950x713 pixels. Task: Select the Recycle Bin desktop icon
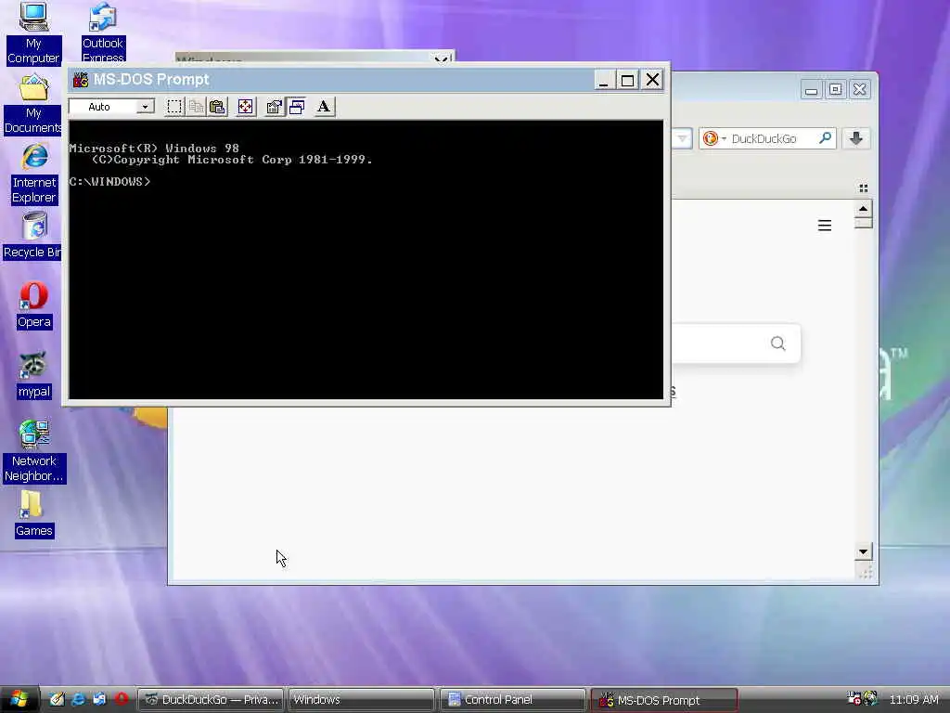pyautogui.click(x=33, y=236)
